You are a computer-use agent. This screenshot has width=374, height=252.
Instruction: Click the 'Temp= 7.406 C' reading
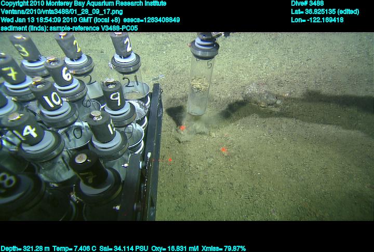coord(74,248)
